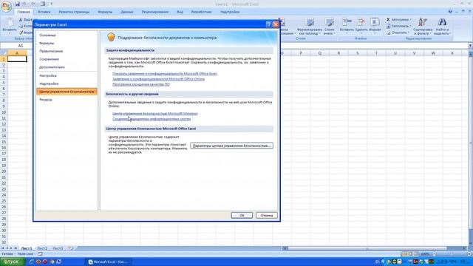
Task: Switch to sheet tab Лист3
Action: point(58,248)
